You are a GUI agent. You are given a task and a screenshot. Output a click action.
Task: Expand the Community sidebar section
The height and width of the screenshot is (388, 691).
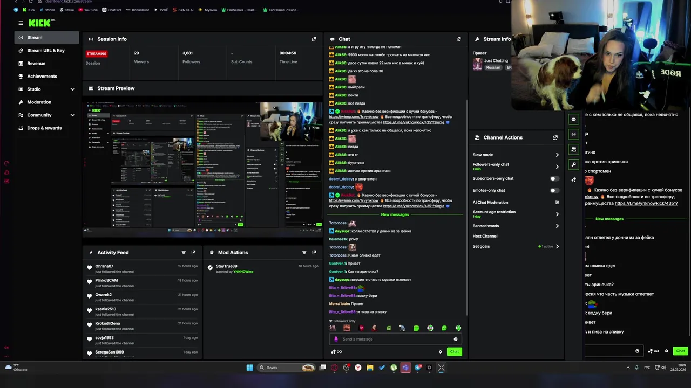(x=72, y=115)
